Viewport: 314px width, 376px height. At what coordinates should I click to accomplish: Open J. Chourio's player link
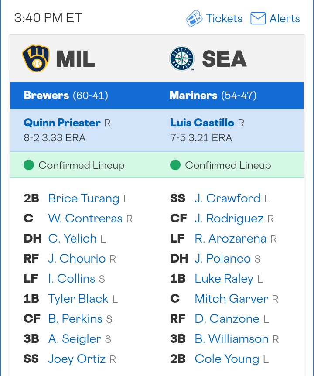pos(77,259)
